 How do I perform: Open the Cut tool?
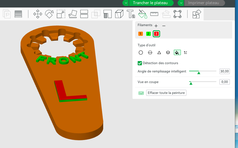pos(84,14)
